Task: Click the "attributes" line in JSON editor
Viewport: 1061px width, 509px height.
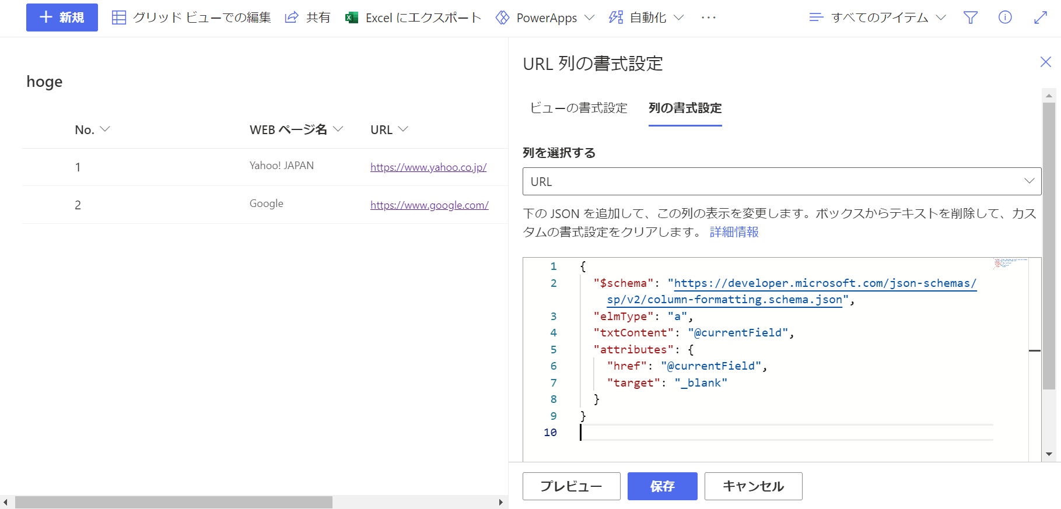Action: coord(643,350)
